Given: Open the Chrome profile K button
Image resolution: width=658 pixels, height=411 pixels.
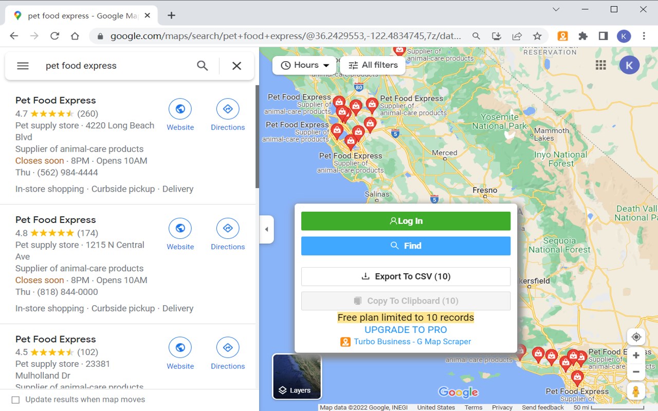Looking at the screenshot, I should point(624,36).
